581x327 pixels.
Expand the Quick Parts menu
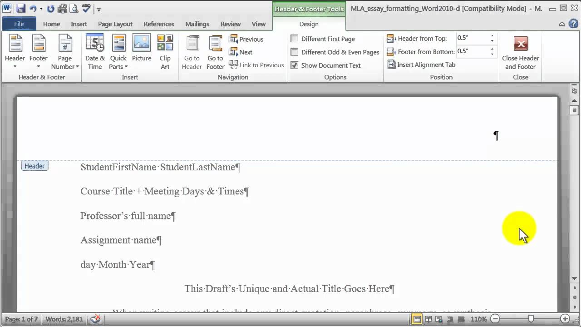click(x=118, y=52)
